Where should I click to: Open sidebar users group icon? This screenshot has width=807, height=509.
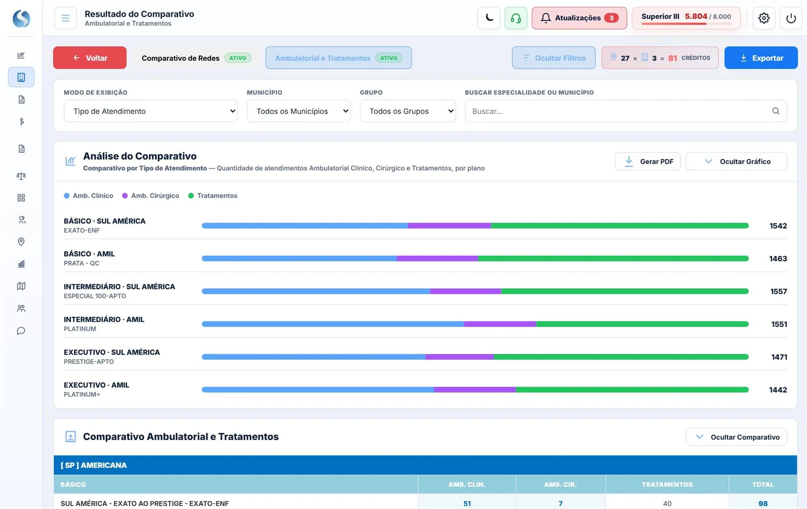21,308
